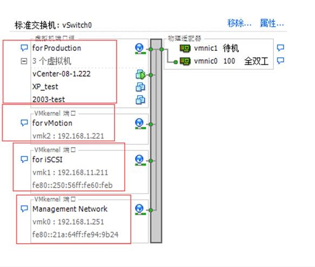Click the globe network icon for Management Network
Screen dimensions: 315x267
140,210
